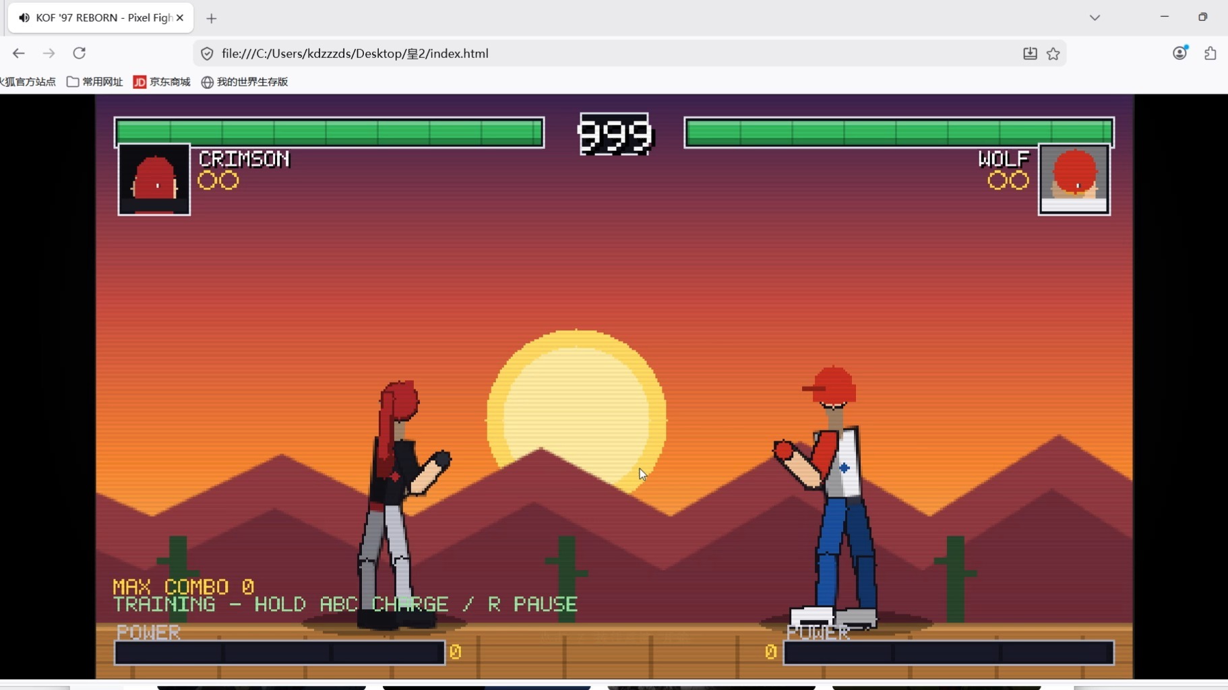The image size is (1228, 690).
Task: Click the WOLF player name
Action: (x=1004, y=159)
